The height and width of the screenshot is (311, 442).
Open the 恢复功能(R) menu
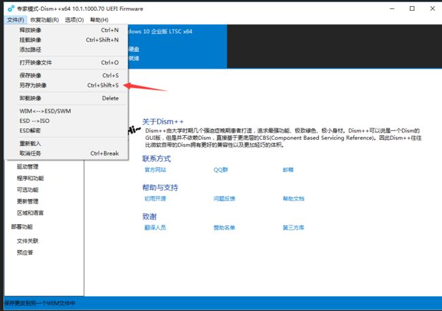coord(44,20)
